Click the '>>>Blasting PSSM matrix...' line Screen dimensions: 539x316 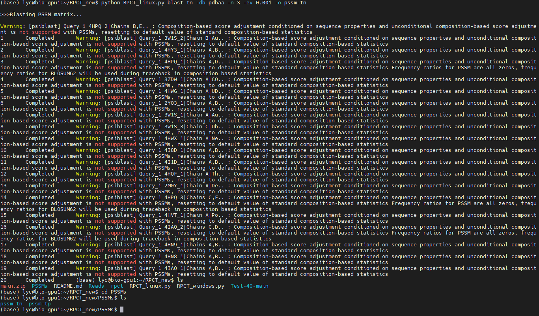(x=41, y=15)
